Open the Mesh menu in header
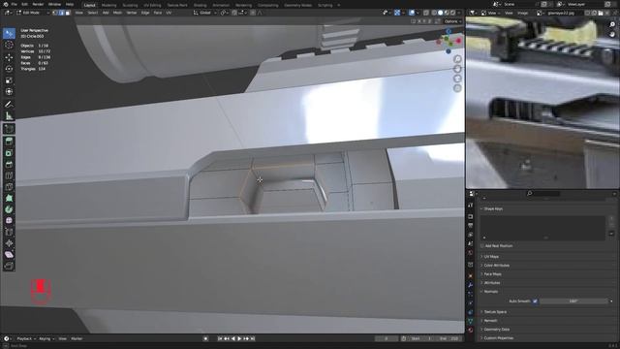 point(117,13)
